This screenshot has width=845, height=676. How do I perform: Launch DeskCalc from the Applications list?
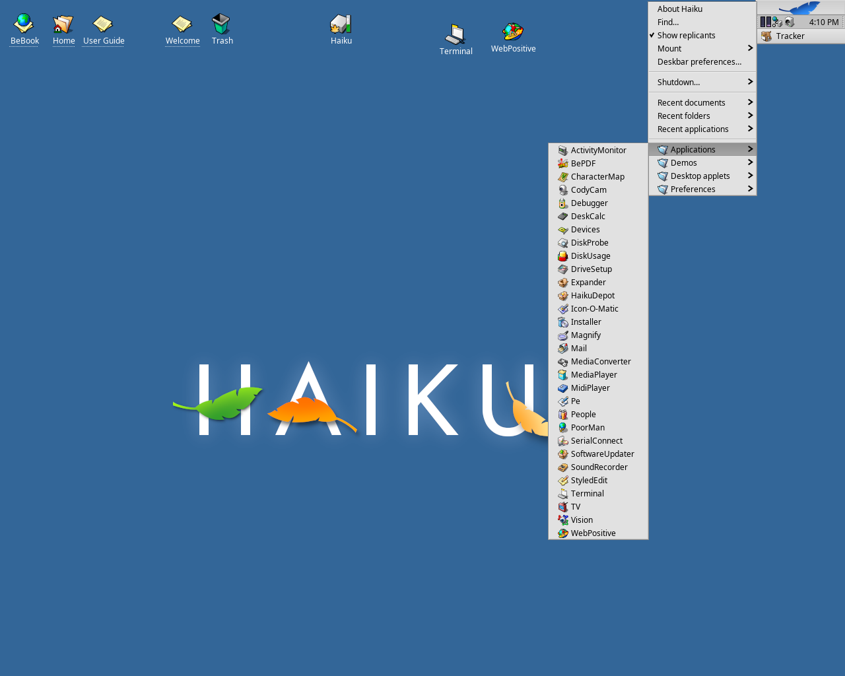tap(598, 217)
